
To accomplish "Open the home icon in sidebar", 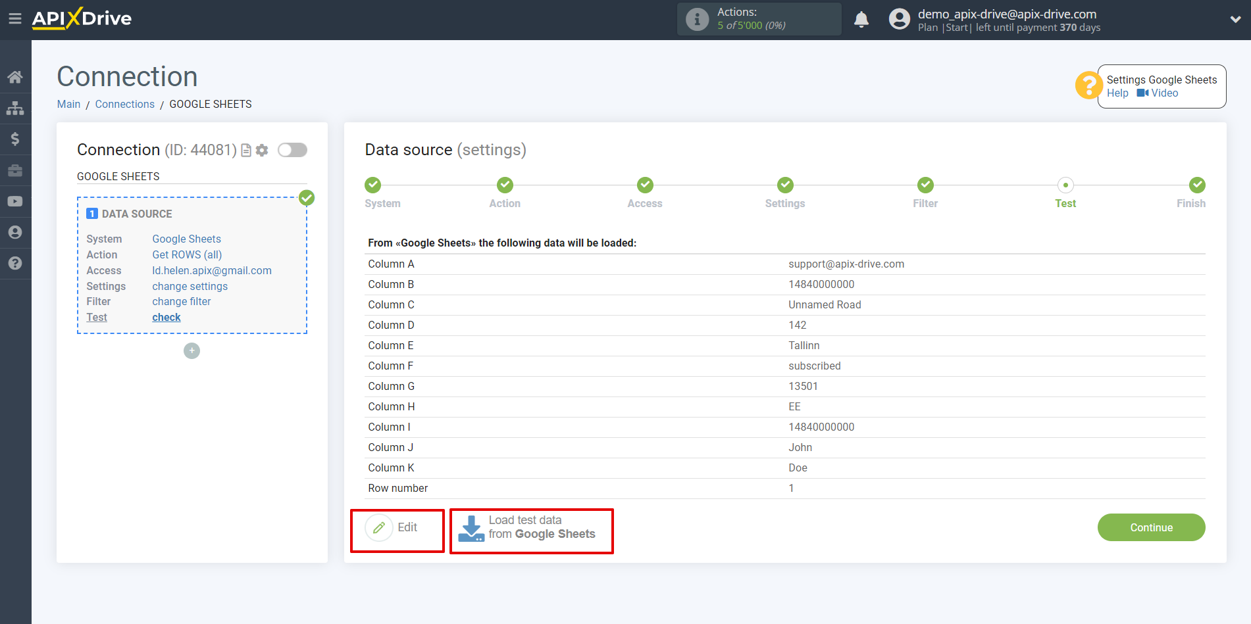I will coord(15,77).
